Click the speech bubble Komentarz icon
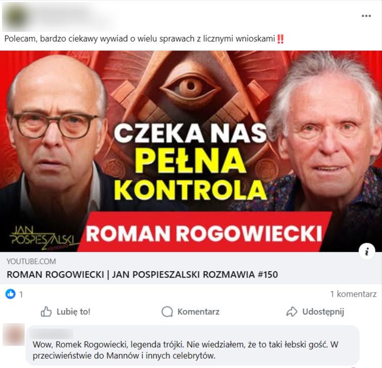 coord(167,311)
